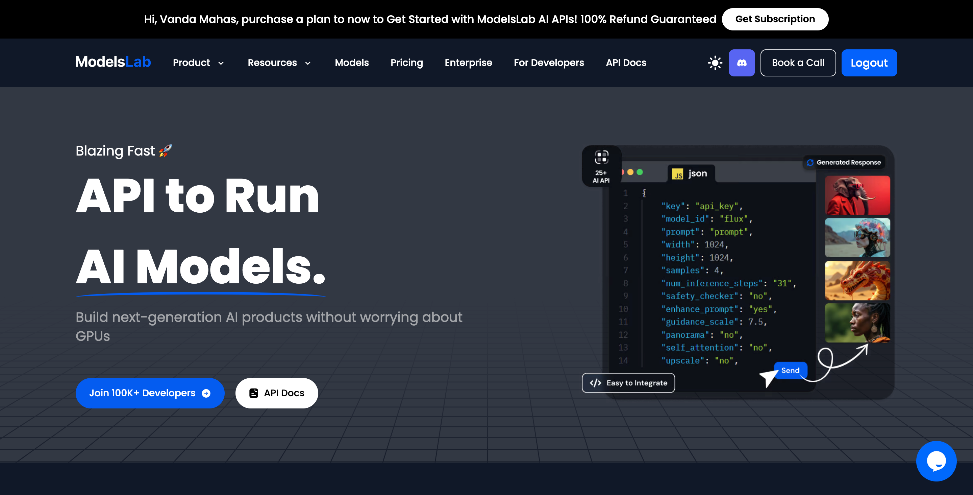Open the chat support bubble

click(x=937, y=461)
